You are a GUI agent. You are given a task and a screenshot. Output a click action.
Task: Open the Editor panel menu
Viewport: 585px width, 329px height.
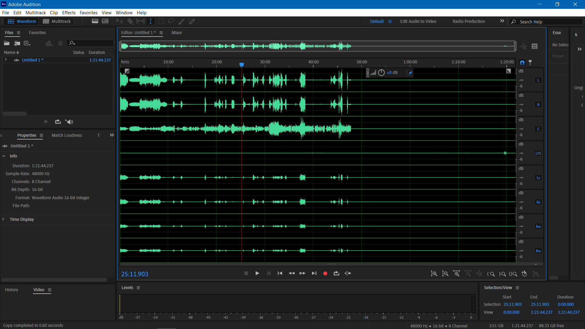point(161,33)
